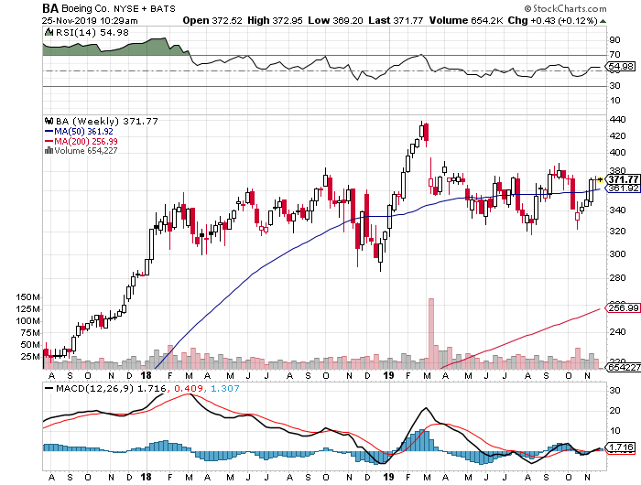This screenshot has height=485, width=641.
Task: Click the 'MACD(12,26,9) 1.716' label
Action: 111,389
